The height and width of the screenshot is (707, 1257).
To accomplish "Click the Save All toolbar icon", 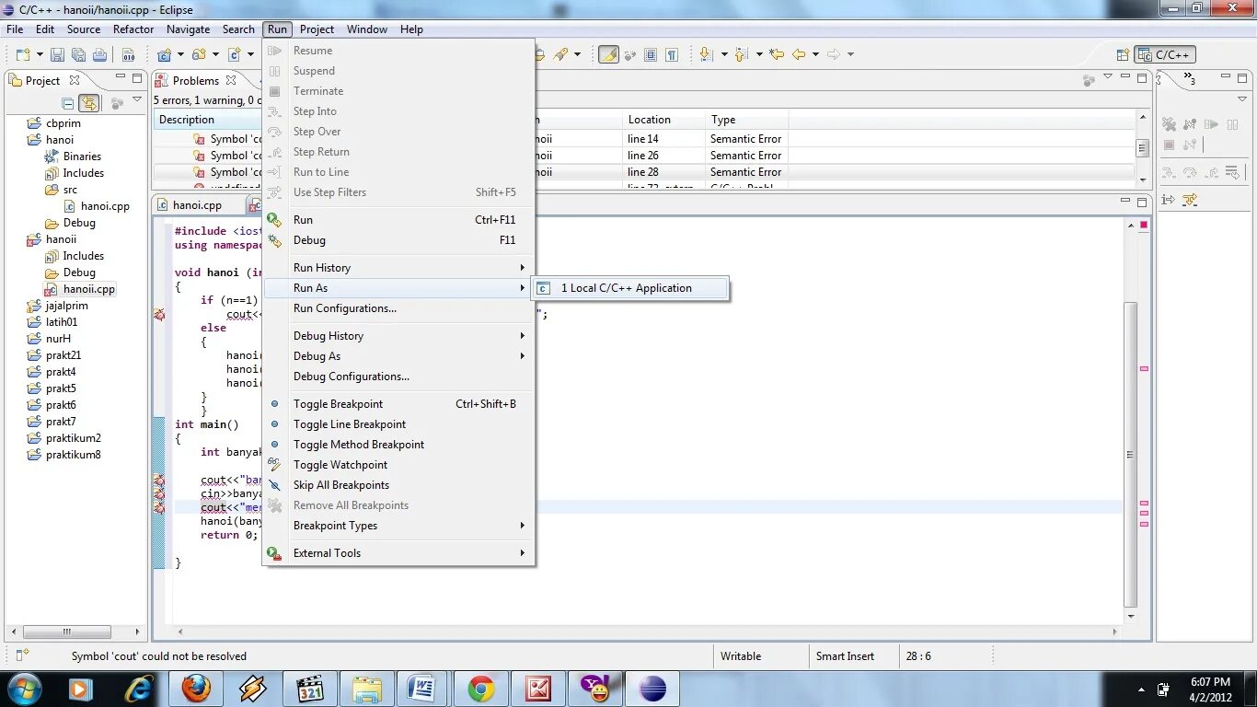I will click(x=77, y=54).
